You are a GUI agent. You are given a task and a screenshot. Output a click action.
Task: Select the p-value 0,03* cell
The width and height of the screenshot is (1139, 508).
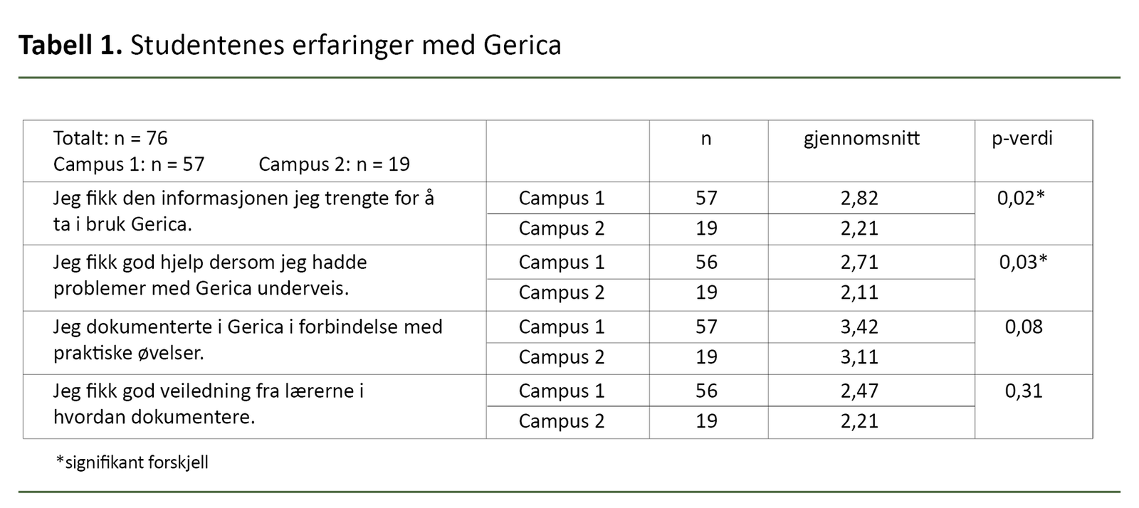pos(1022,262)
